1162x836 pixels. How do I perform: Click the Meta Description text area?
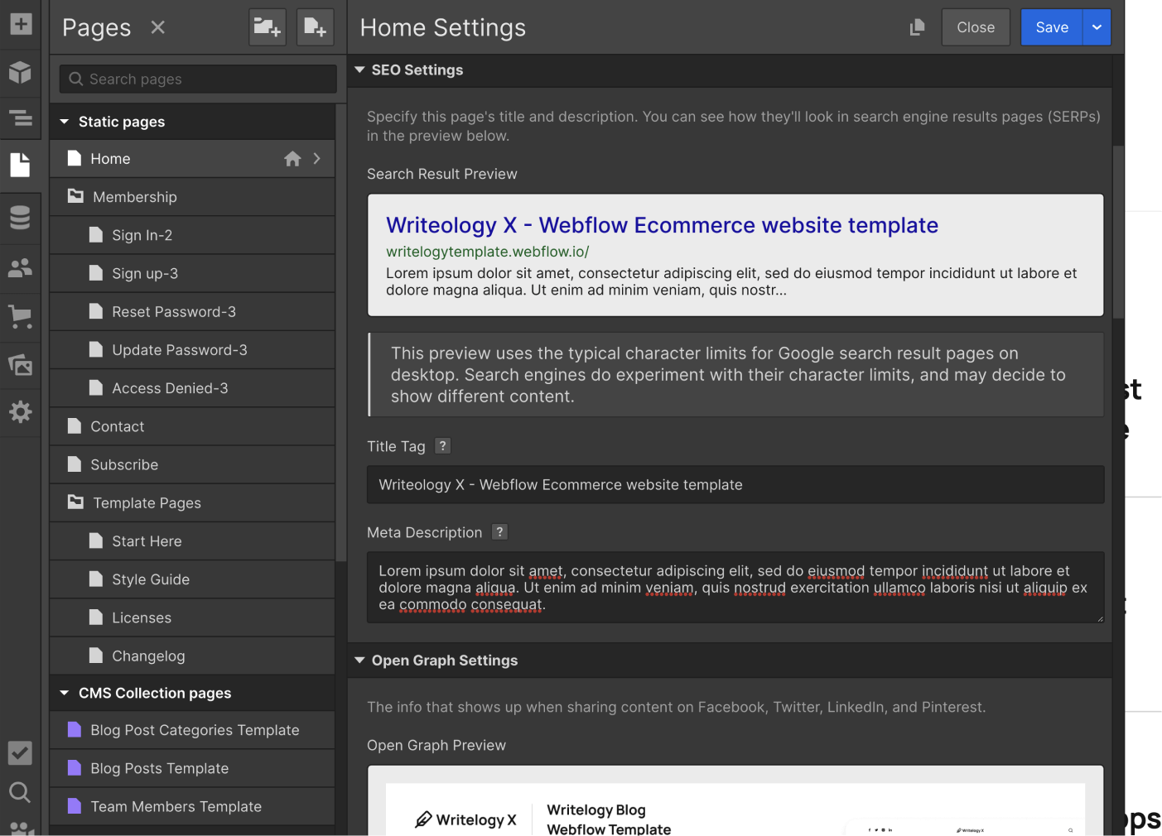tap(735, 588)
